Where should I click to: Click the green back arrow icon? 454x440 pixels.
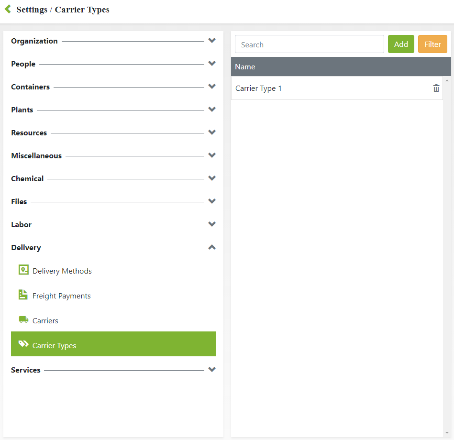click(x=8, y=9)
